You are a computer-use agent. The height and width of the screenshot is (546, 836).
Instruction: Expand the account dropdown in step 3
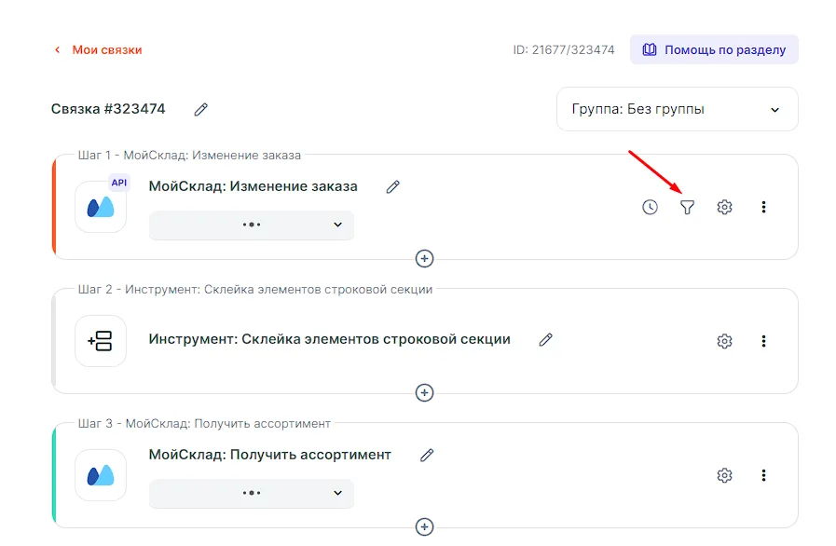252,493
